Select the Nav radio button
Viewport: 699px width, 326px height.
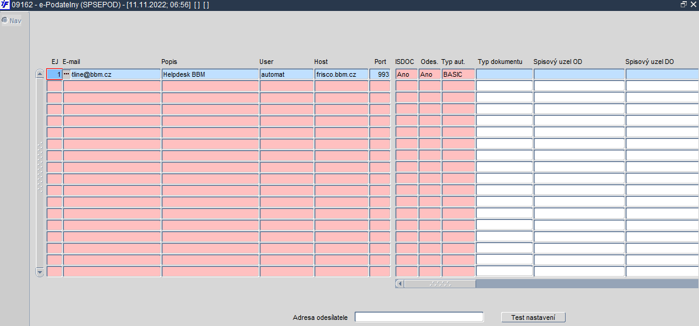(5, 21)
